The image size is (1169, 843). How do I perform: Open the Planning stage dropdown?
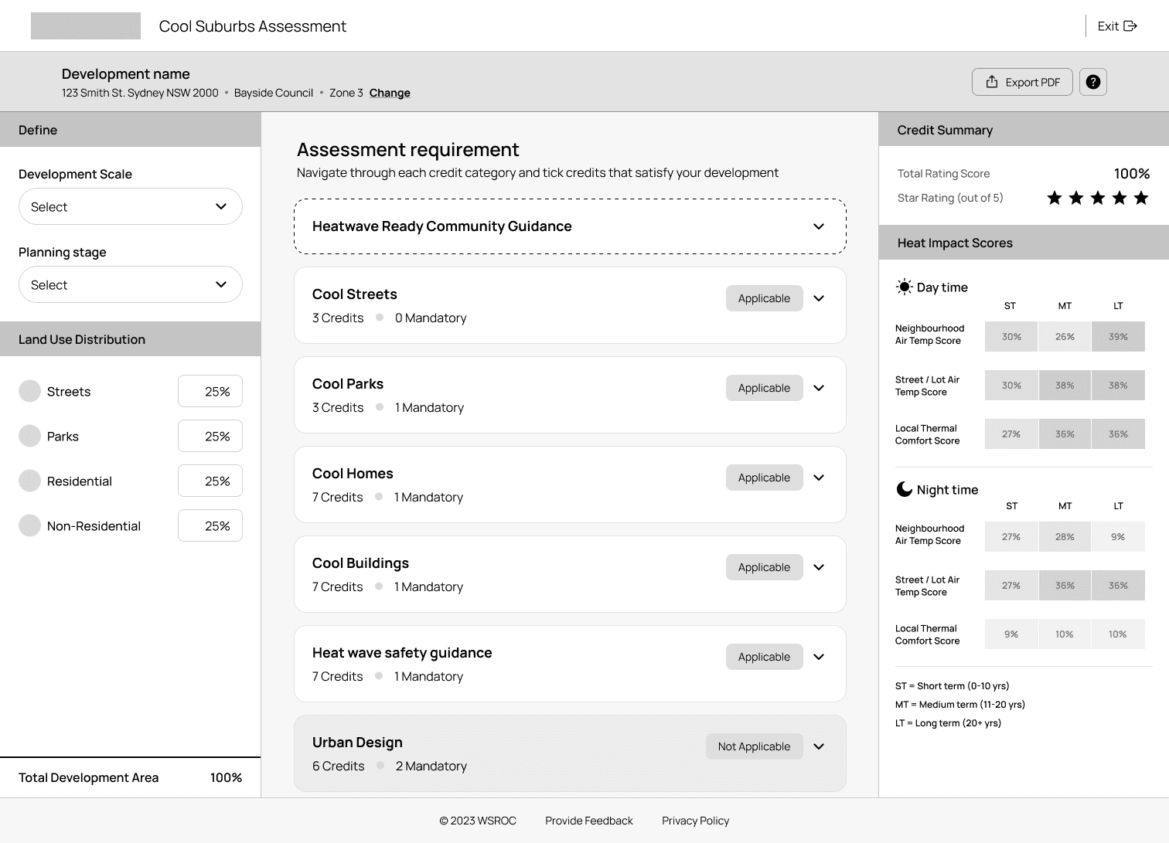coord(130,284)
